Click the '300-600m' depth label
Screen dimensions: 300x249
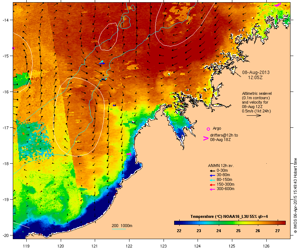coord(225,189)
